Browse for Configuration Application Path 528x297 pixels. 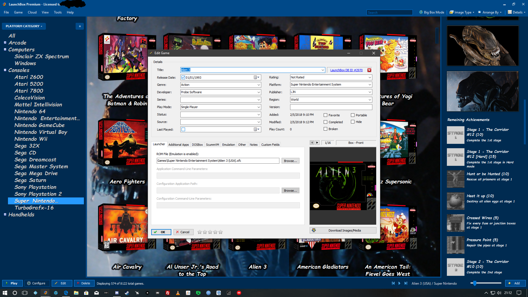click(x=290, y=191)
